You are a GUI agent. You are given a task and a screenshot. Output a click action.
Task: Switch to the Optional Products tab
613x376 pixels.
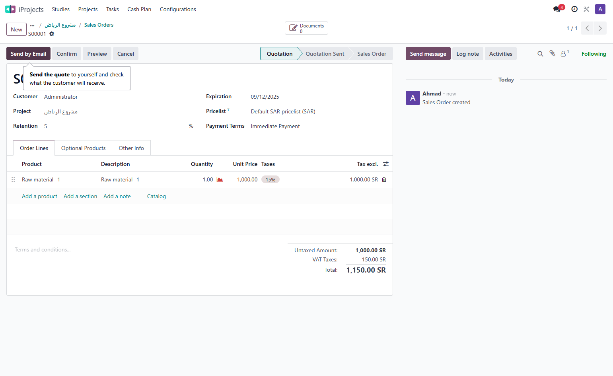[84, 148]
